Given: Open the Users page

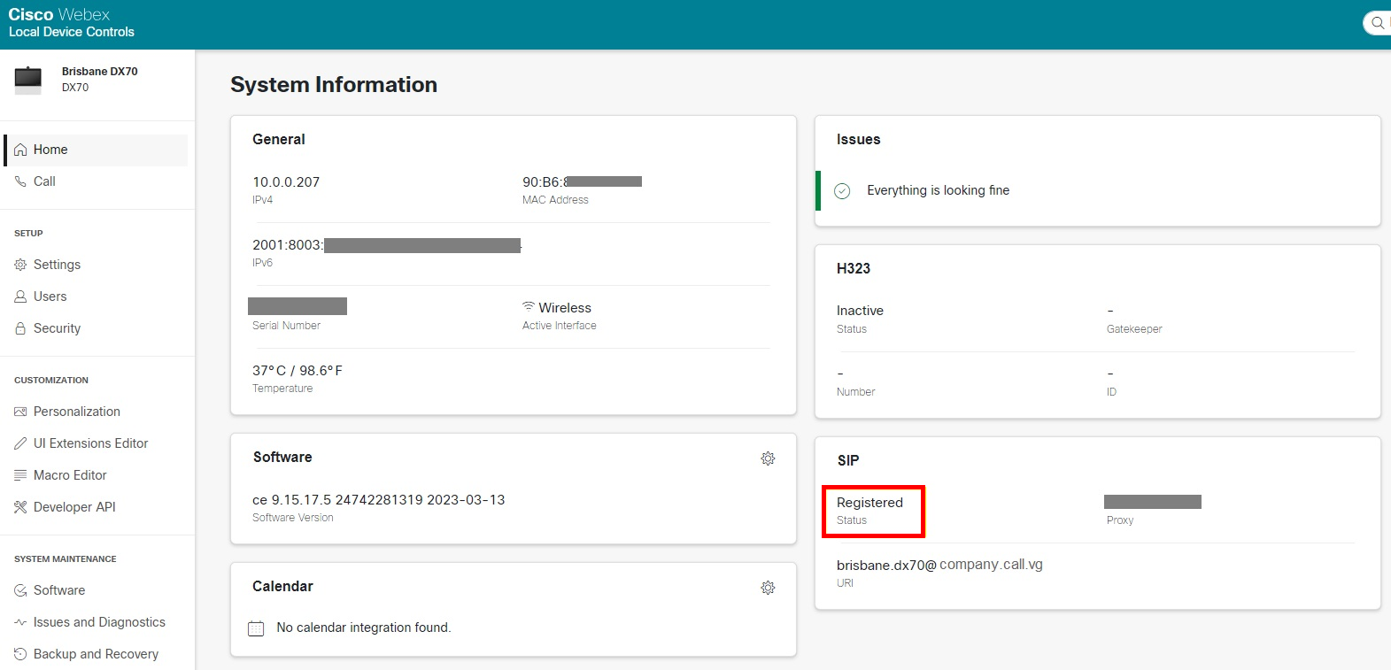Looking at the screenshot, I should pos(96,296).
